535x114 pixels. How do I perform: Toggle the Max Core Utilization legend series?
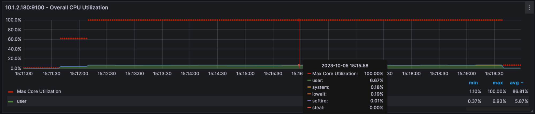(39, 92)
